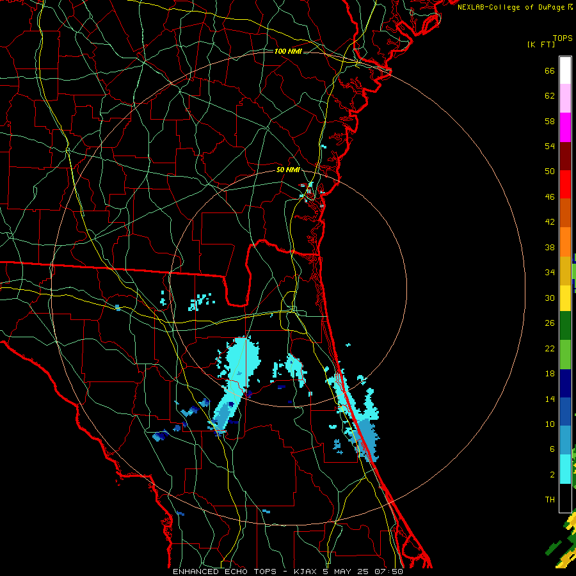The height and width of the screenshot is (576, 576).
Task: Click the magenta 58 K FT swatch
Action: point(565,127)
